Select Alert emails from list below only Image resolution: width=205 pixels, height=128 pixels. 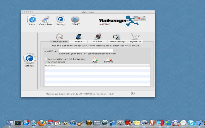(x=46, y=59)
